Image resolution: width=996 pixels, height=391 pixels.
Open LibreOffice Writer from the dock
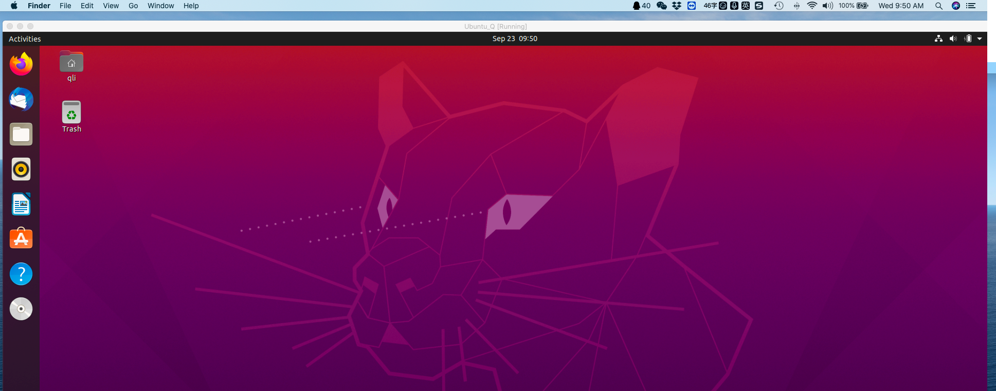(21, 204)
